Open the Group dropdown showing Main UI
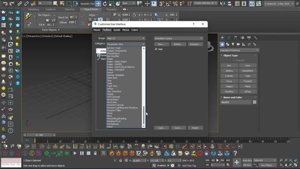Image resolution: width=300 pixels, height=169 pixels. coord(126,38)
